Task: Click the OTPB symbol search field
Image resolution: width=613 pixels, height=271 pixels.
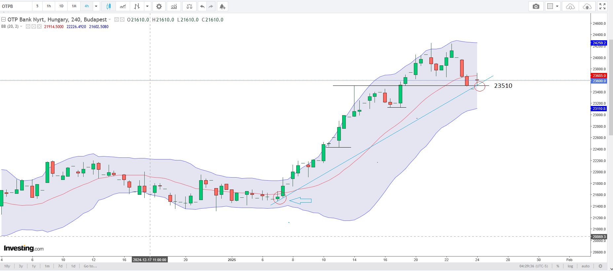Action: pyautogui.click(x=16, y=6)
